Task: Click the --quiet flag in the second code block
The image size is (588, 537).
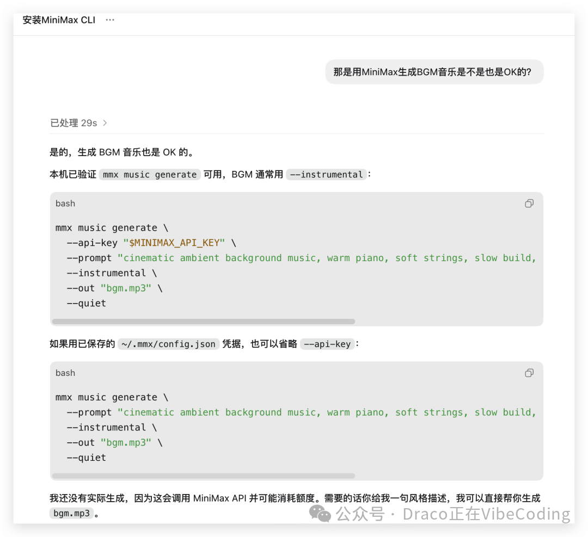Action: coord(86,458)
